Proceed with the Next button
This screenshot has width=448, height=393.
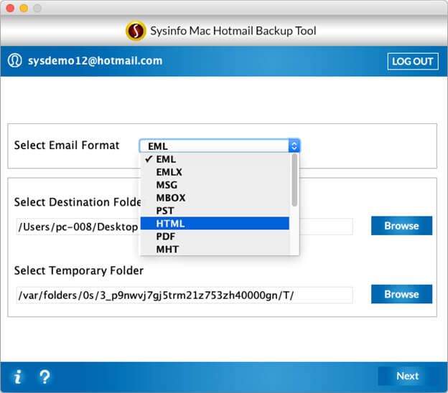click(x=407, y=376)
